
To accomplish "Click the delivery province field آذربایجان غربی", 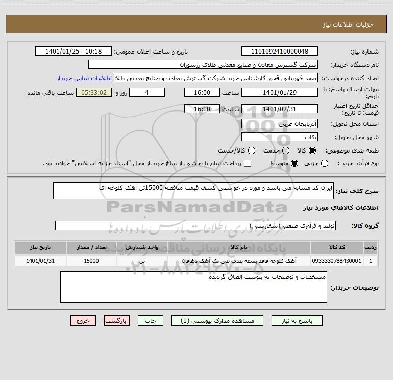I will click(280, 123).
